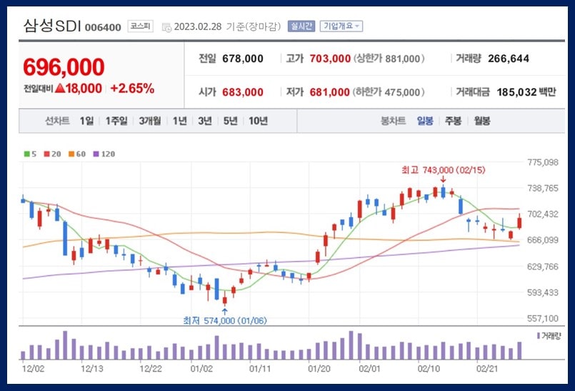
Task: Open the 기업개요 dropdown
Action: pos(341,26)
